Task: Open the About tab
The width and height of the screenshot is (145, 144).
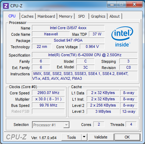Action: pos(114,16)
